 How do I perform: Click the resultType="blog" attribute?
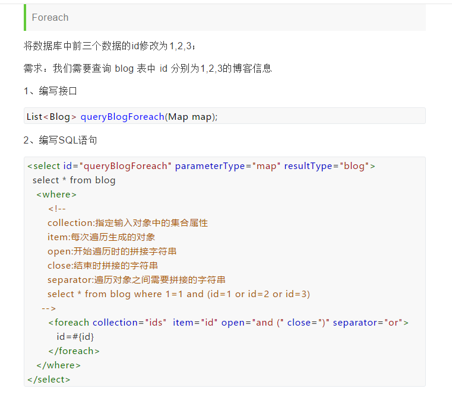[327, 166]
